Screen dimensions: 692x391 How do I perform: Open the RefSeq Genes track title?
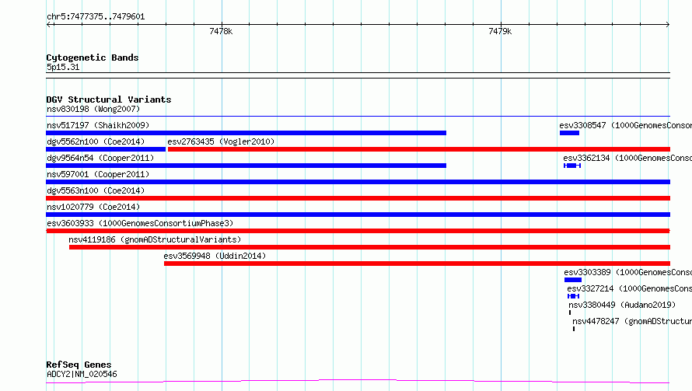(x=79, y=365)
